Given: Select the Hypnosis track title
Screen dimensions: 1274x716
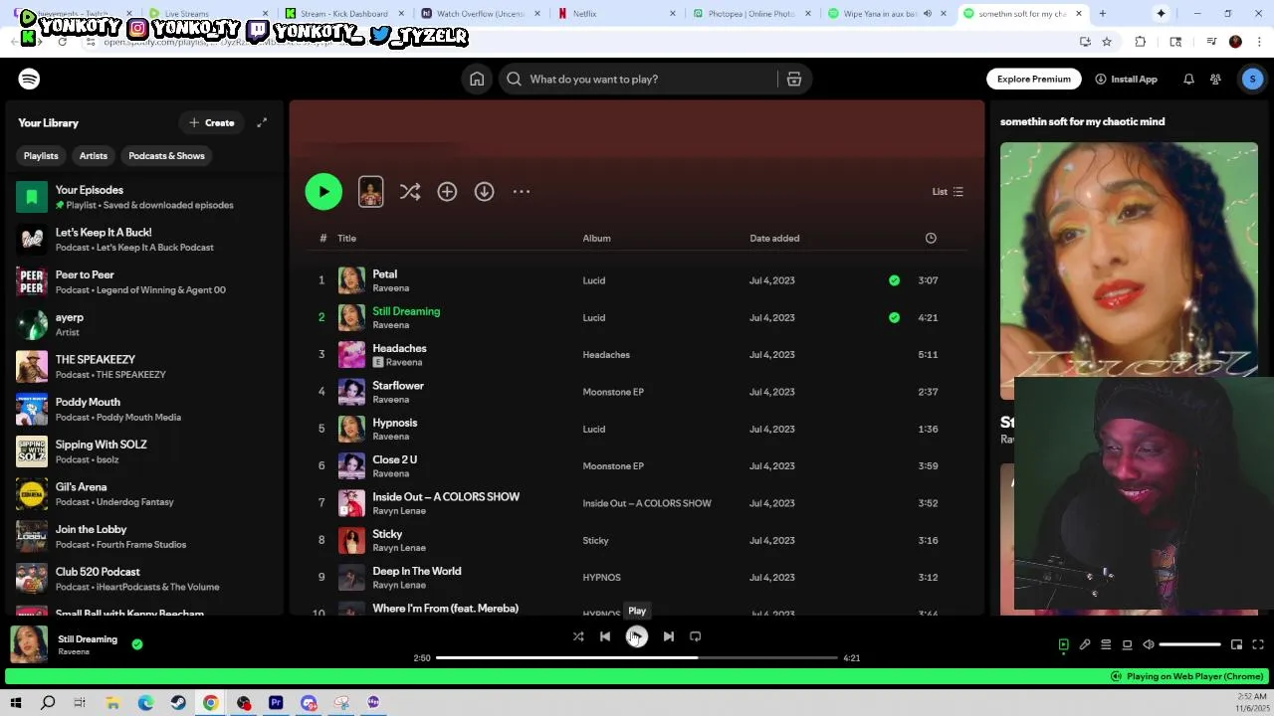Looking at the screenshot, I should [394, 423].
